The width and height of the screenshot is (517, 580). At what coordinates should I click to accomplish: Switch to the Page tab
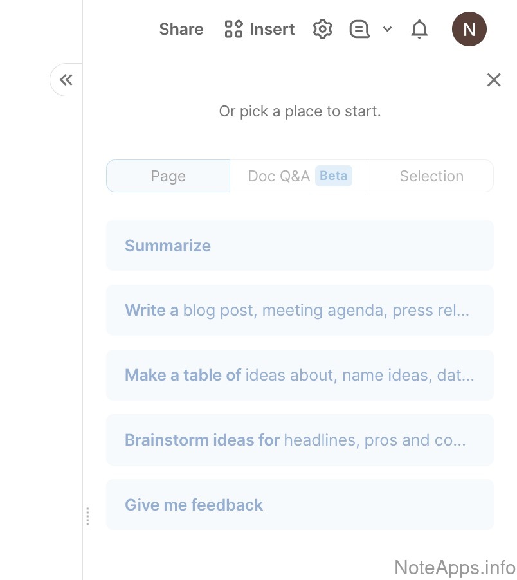point(168,176)
